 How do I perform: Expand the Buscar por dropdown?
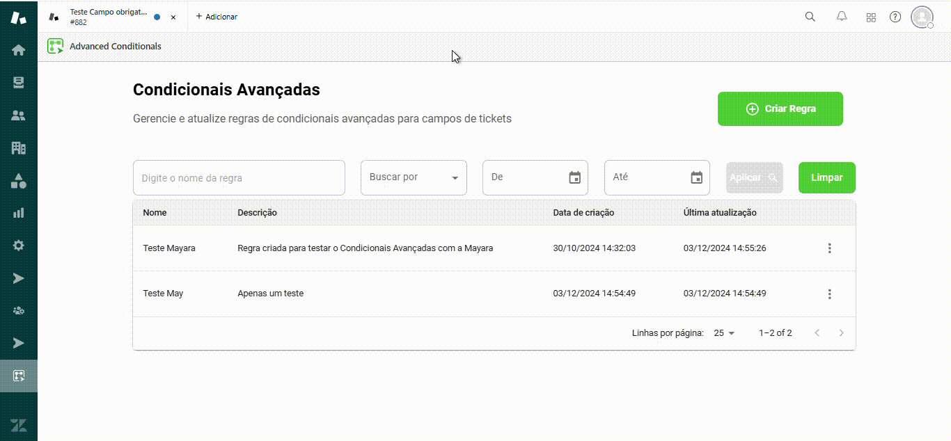[414, 177]
